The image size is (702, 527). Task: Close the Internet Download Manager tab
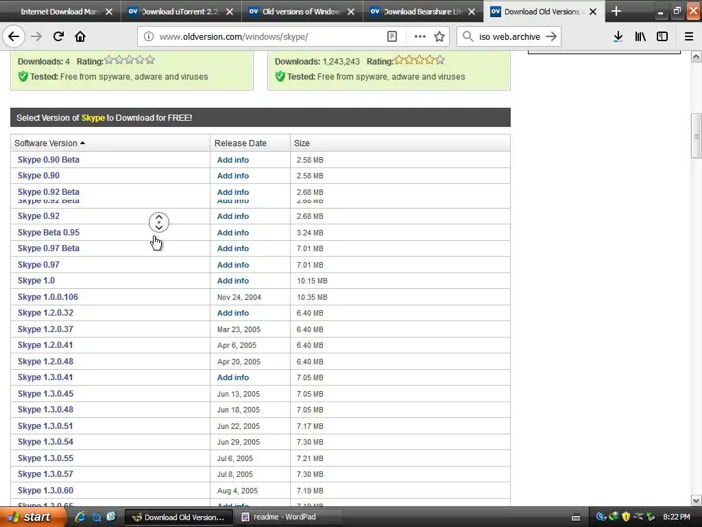[x=109, y=12]
